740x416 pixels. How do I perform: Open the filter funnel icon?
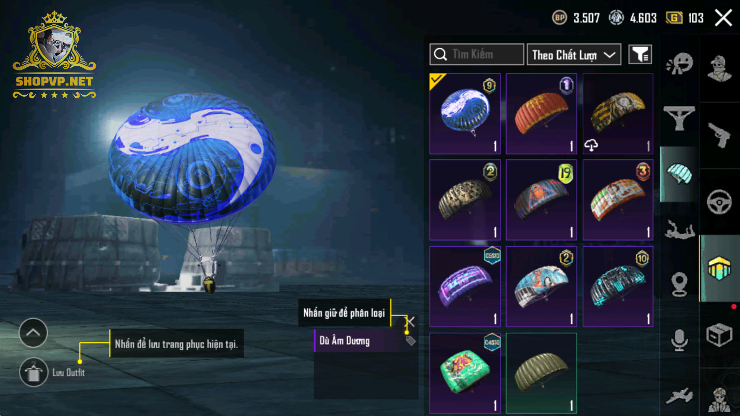pyautogui.click(x=640, y=54)
